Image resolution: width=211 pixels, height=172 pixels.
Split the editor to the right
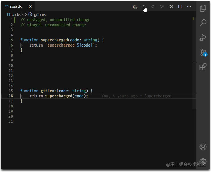point(180,6)
